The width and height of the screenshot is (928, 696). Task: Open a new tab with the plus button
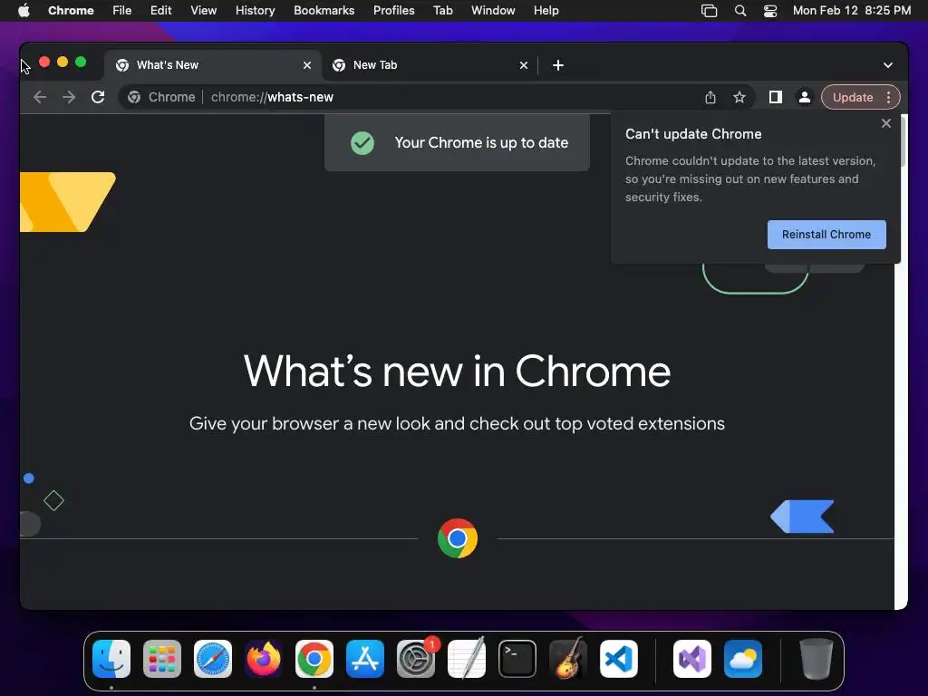point(558,65)
